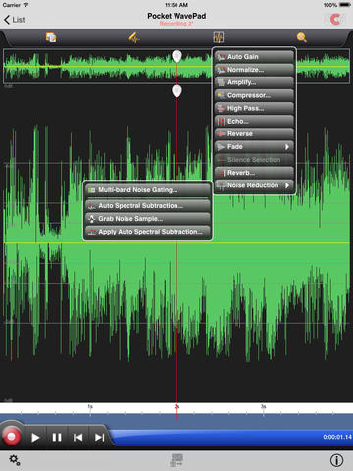Open the effects menu icon
This screenshot has height=471, width=353.
pos(218,38)
